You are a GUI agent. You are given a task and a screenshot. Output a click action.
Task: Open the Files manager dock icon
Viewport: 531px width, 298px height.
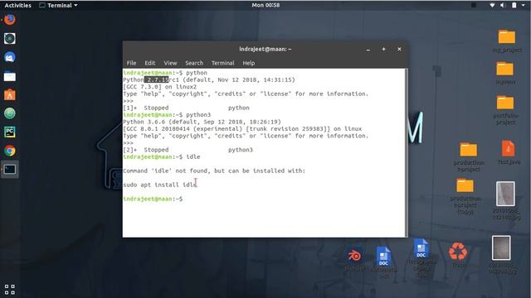(x=10, y=77)
